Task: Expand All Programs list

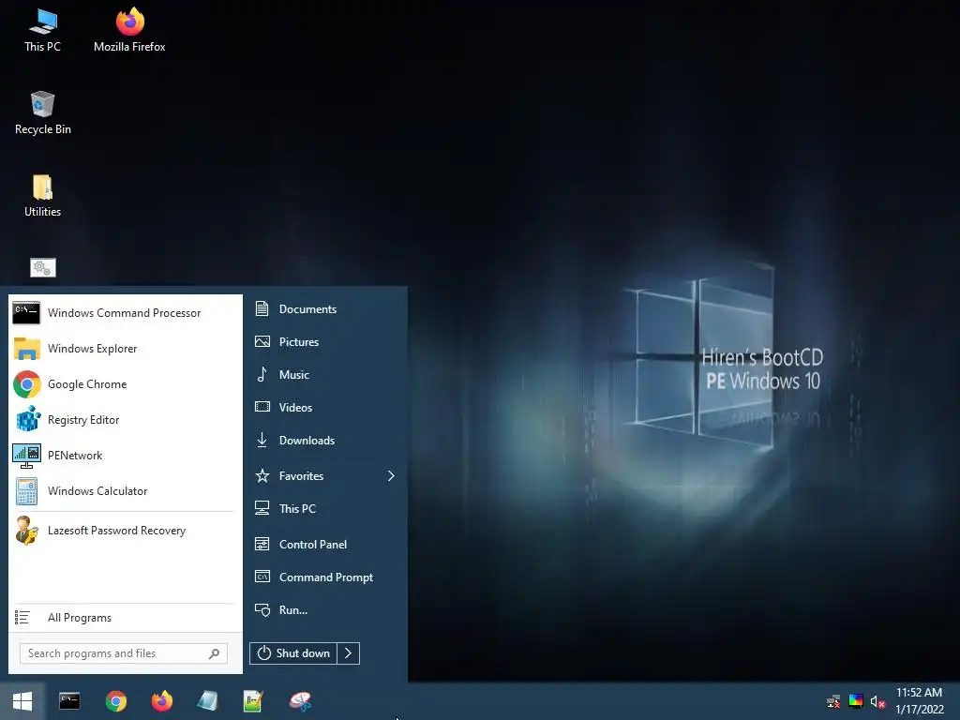Action: (x=125, y=617)
